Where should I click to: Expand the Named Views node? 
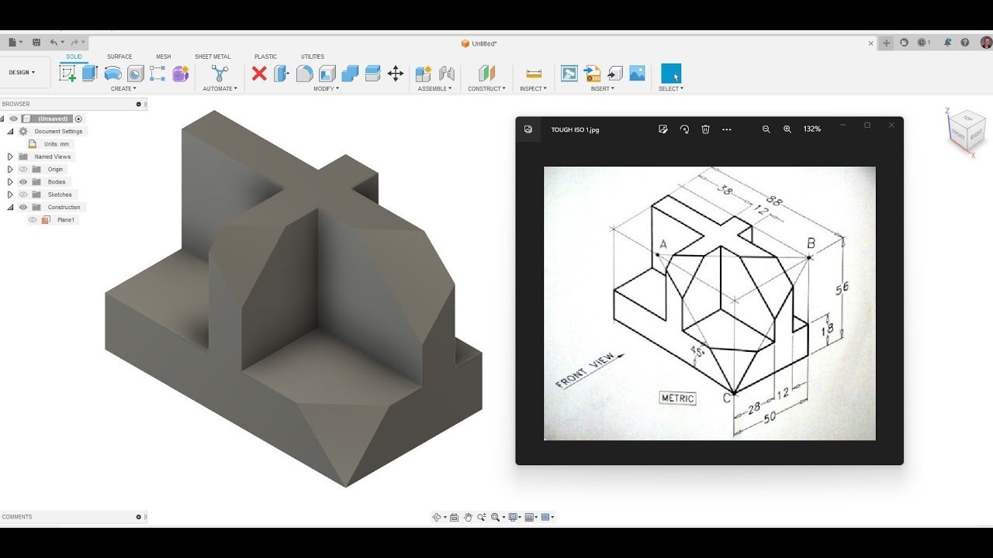point(10,157)
